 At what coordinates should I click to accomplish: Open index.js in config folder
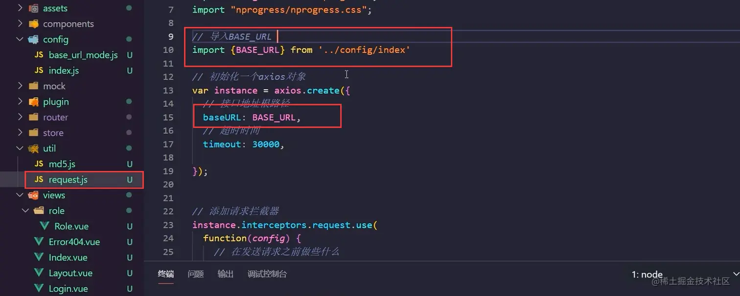click(64, 70)
